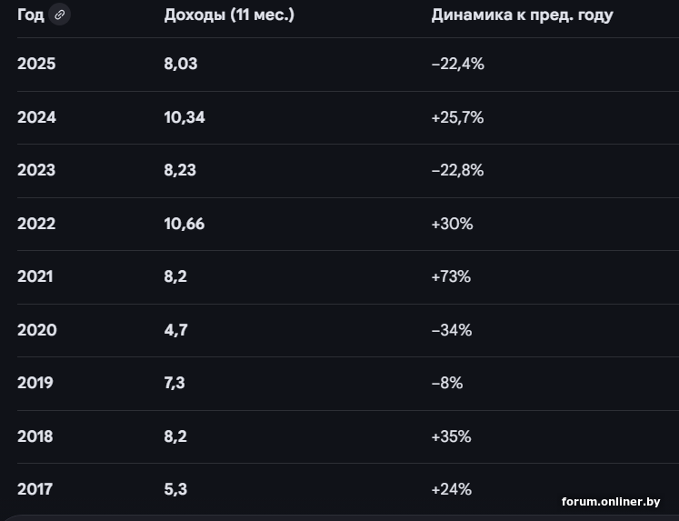Image resolution: width=679 pixels, height=521 pixels.
Task: Click the 2020 row label
Action: click(x=36, y=330)
